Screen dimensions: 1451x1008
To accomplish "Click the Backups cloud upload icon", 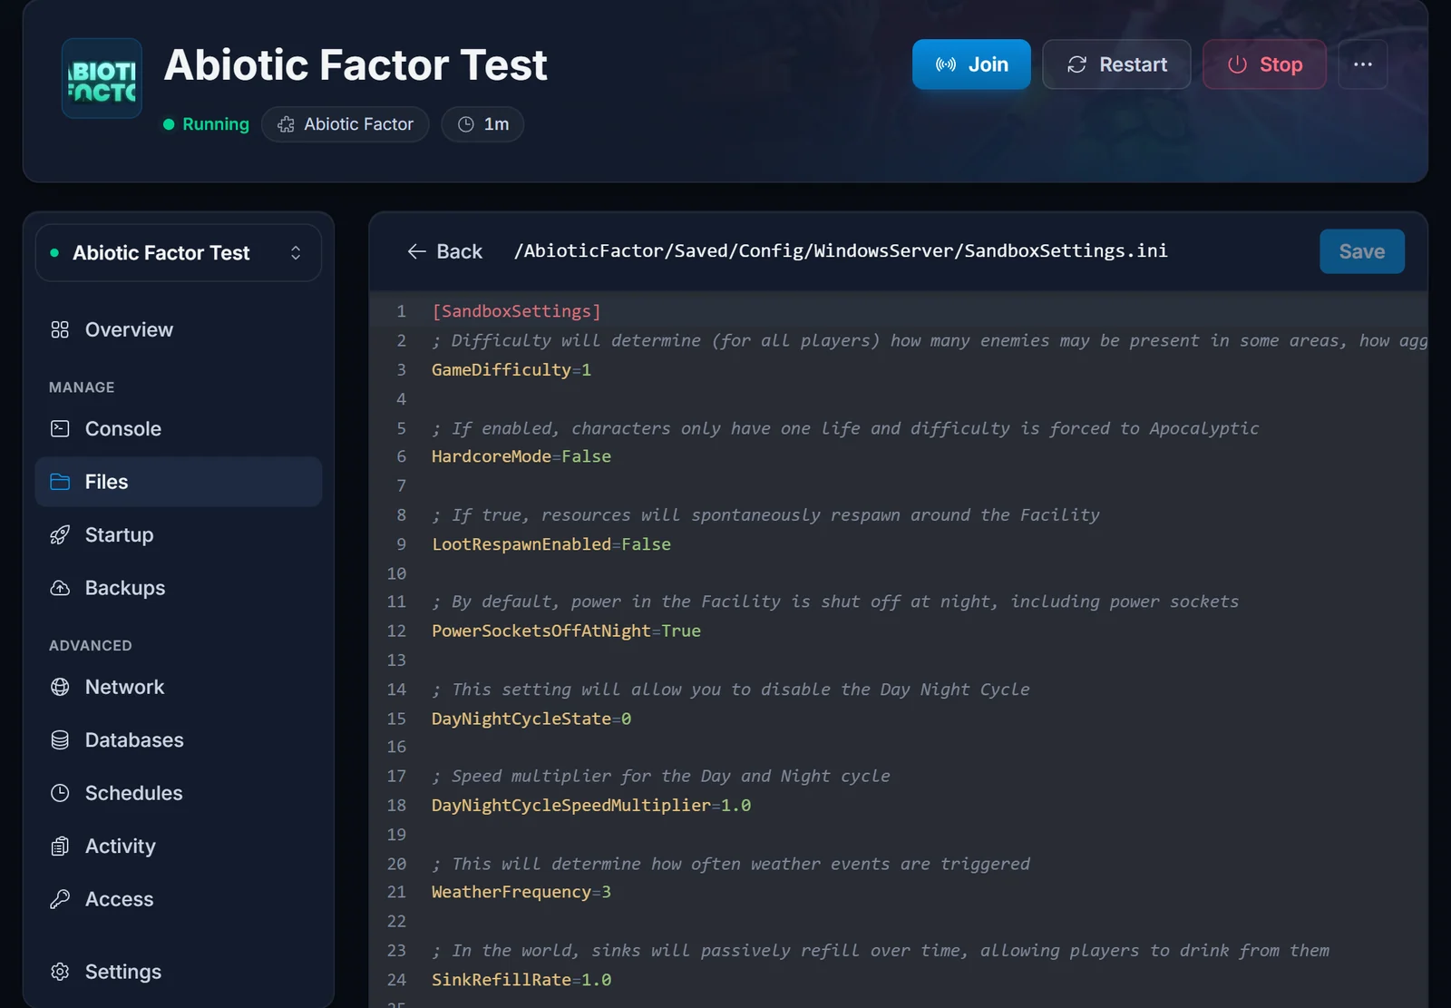I will coord(60,588).
